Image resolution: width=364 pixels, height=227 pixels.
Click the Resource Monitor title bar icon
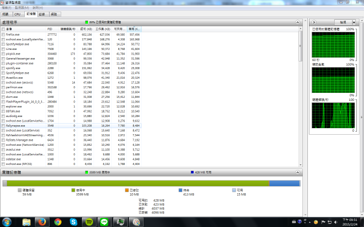click(2, 3)
